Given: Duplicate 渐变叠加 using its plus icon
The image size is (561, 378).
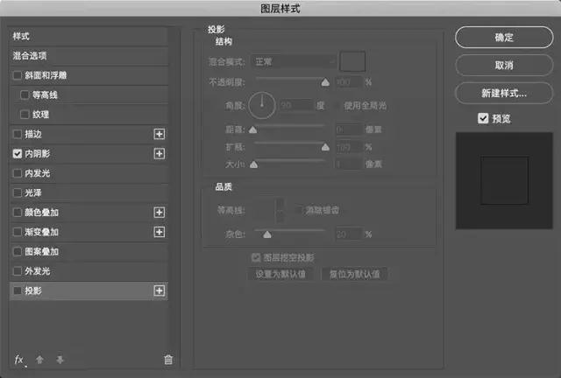Looking at the screenshot, I should coord(159,232).
